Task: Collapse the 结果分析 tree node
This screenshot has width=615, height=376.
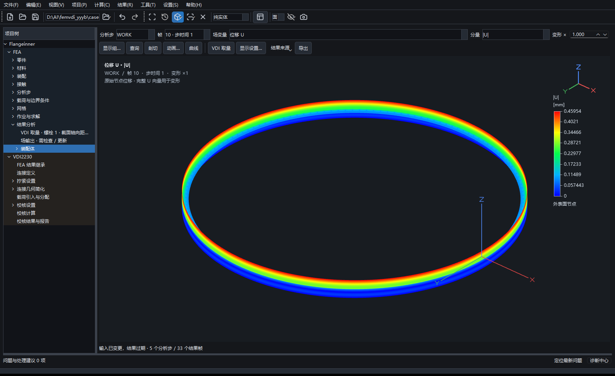Action: [x=13, y=125]
